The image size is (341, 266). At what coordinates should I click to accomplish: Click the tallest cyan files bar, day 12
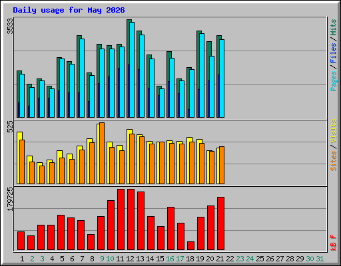click(132, 70)
